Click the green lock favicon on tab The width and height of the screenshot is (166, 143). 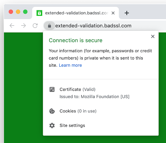coord(39,13)
